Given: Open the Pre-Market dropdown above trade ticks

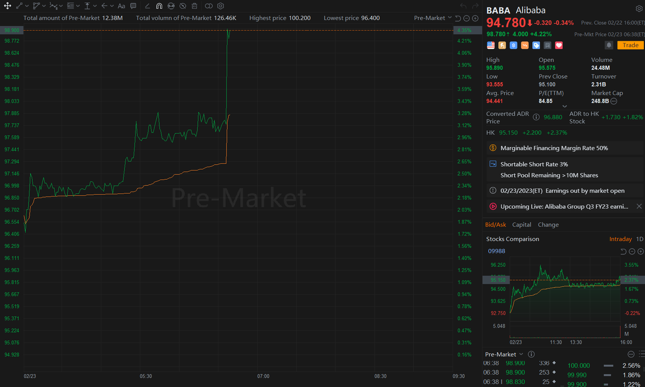Looking at the screenshot, I should point(504,354).
